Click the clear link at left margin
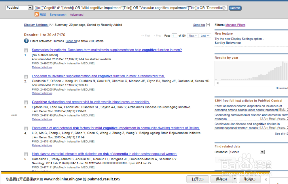 point(14,115)
